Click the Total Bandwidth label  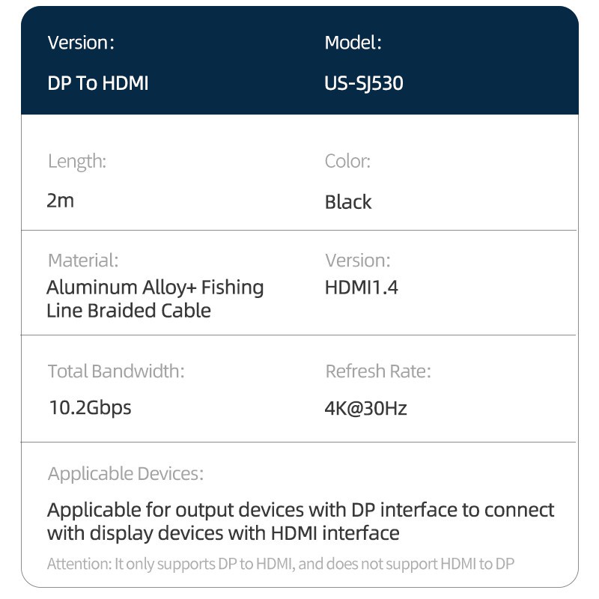(116, 371)
